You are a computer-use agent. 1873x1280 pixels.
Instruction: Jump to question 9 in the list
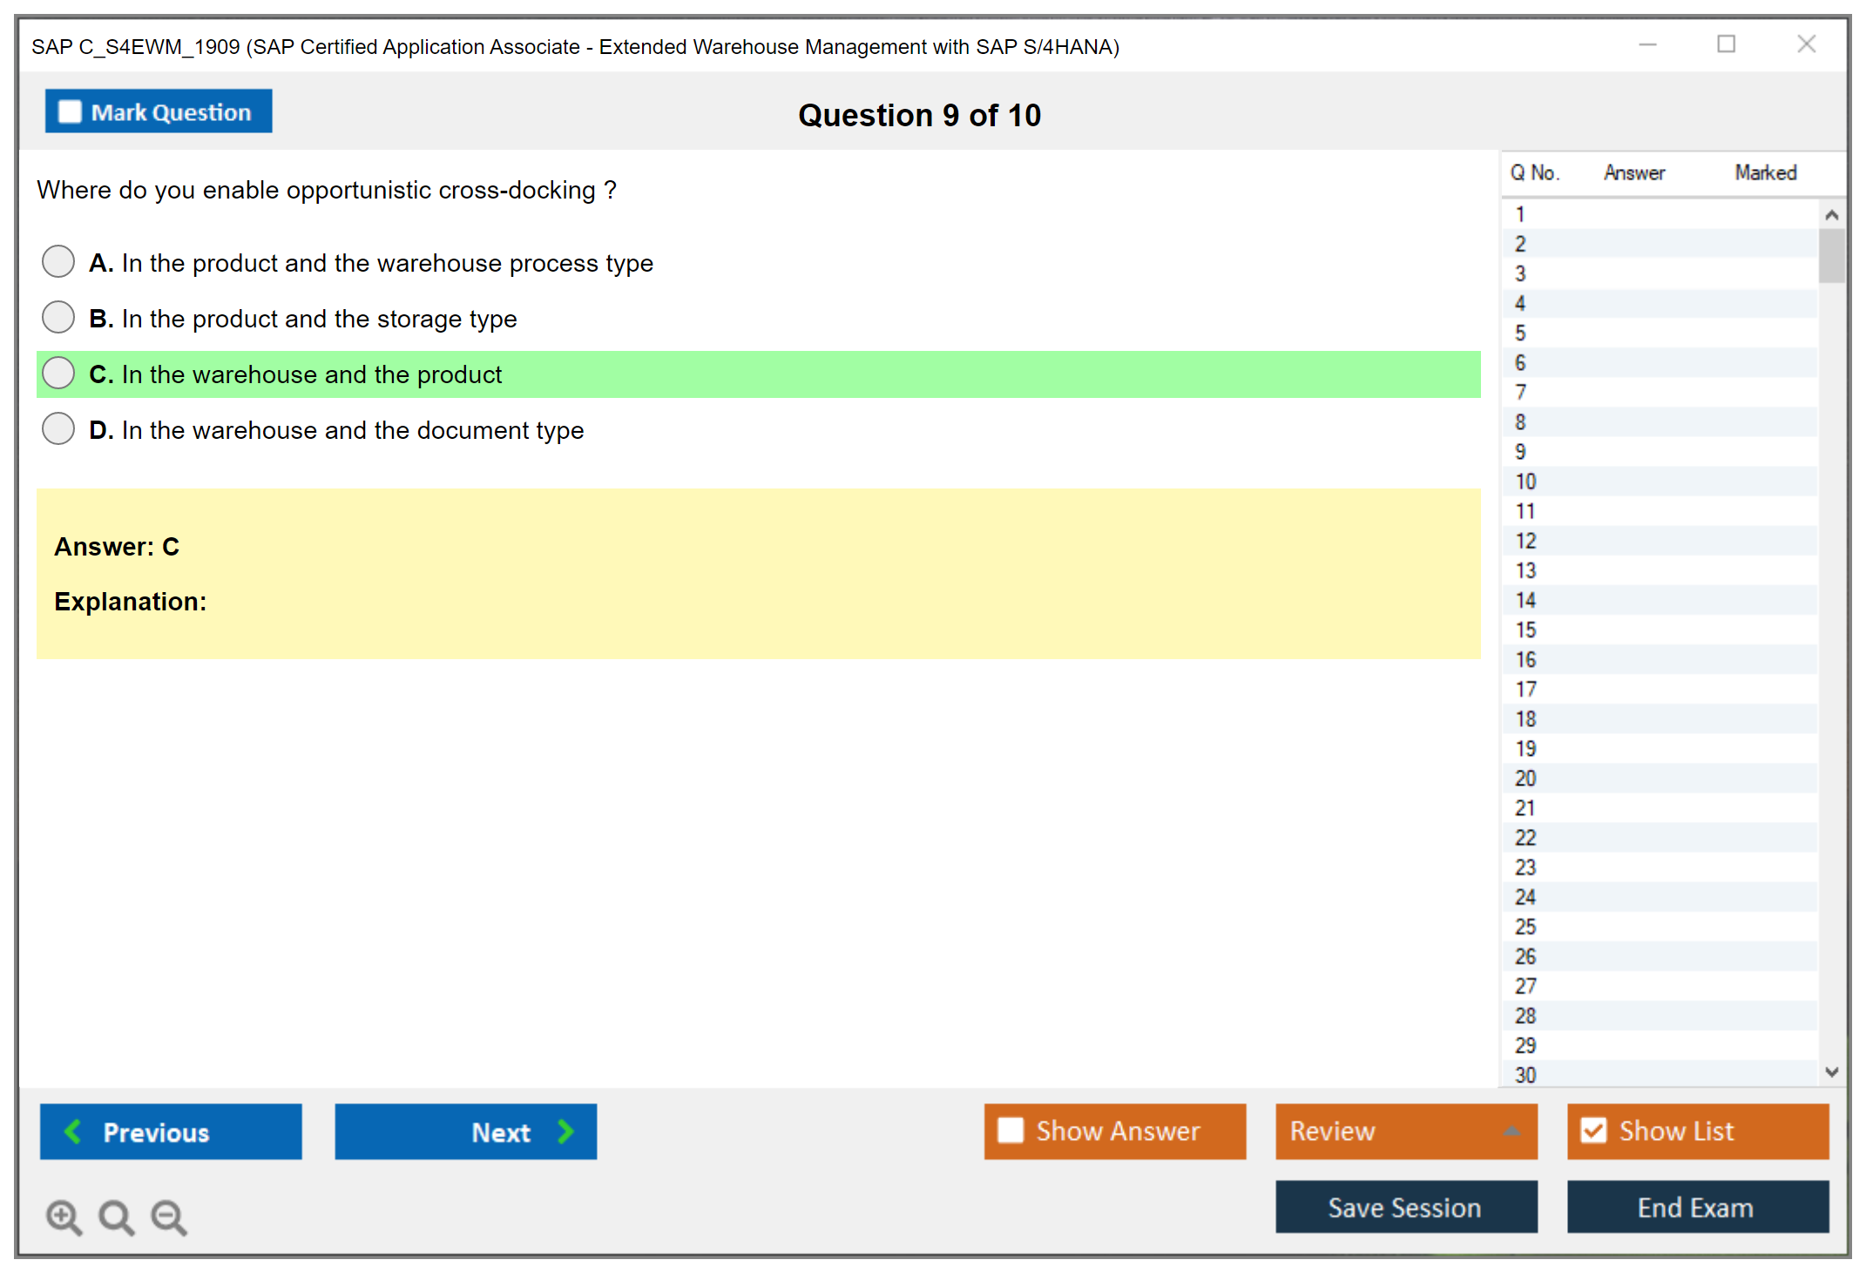coord(1520,452)
